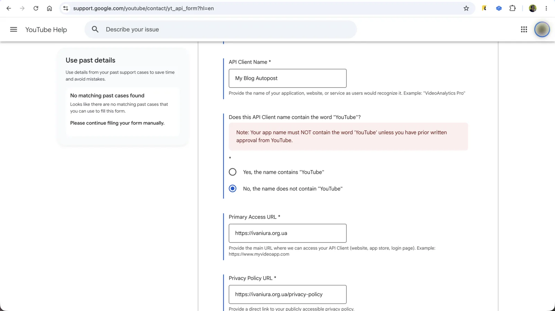Image resolution: width=555 pixels, height=311 pixels.
Task: Open the yellow pencil extension icon
Action: [484, 8]
